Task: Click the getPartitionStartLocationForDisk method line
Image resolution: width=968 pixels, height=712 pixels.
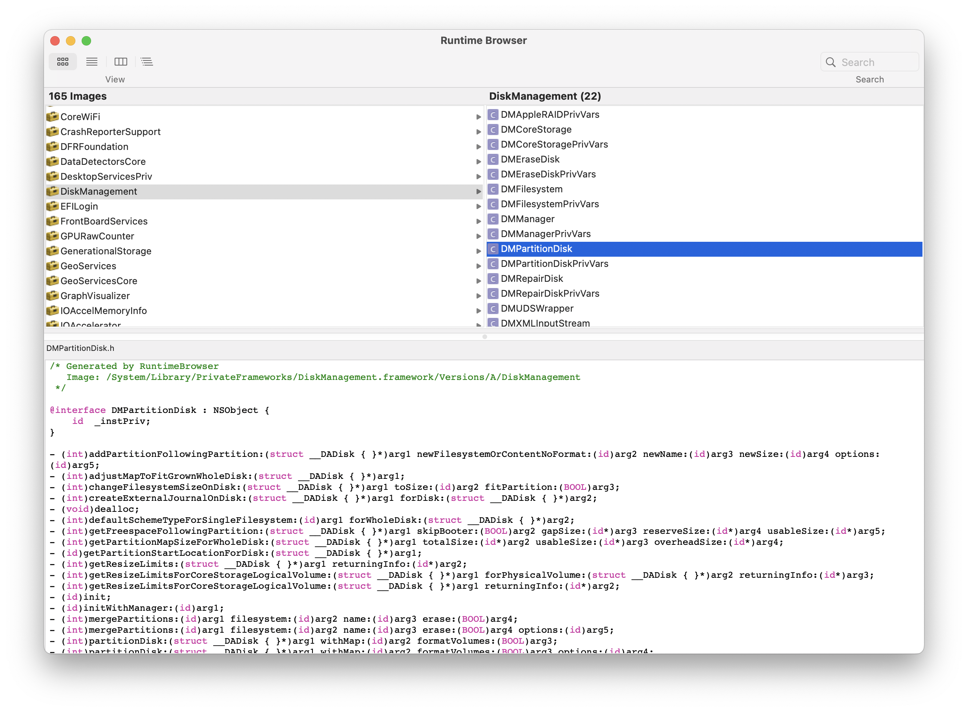Action: point(236,553)
